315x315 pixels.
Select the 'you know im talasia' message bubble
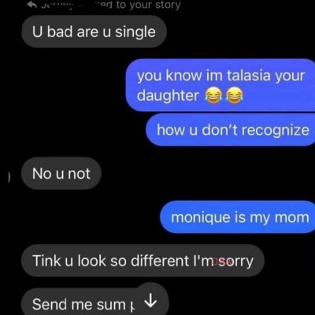click(220, 85)
